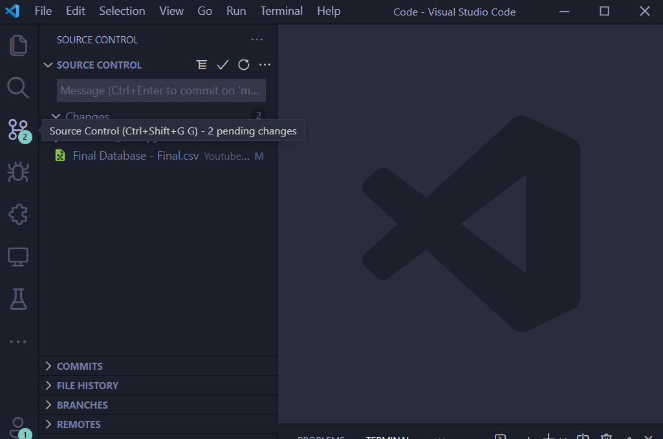
Task: Open repository More Actions ellipsis next to refresh
Action: pos(265,65)
